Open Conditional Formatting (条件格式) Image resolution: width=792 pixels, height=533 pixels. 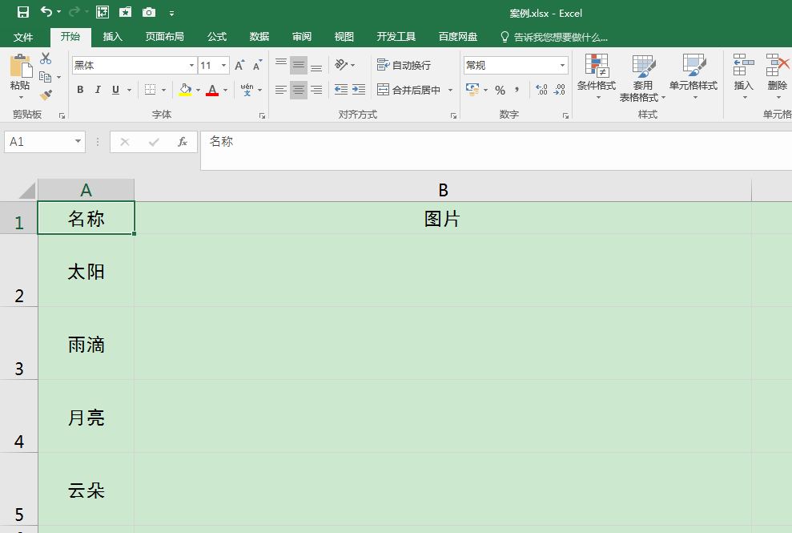click(597, 76)
